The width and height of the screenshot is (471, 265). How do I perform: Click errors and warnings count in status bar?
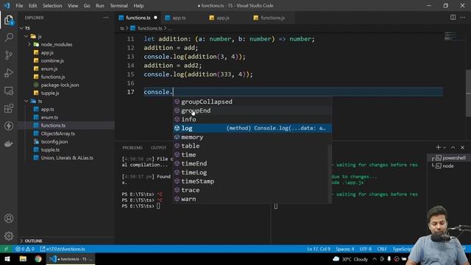pos(25,249)
